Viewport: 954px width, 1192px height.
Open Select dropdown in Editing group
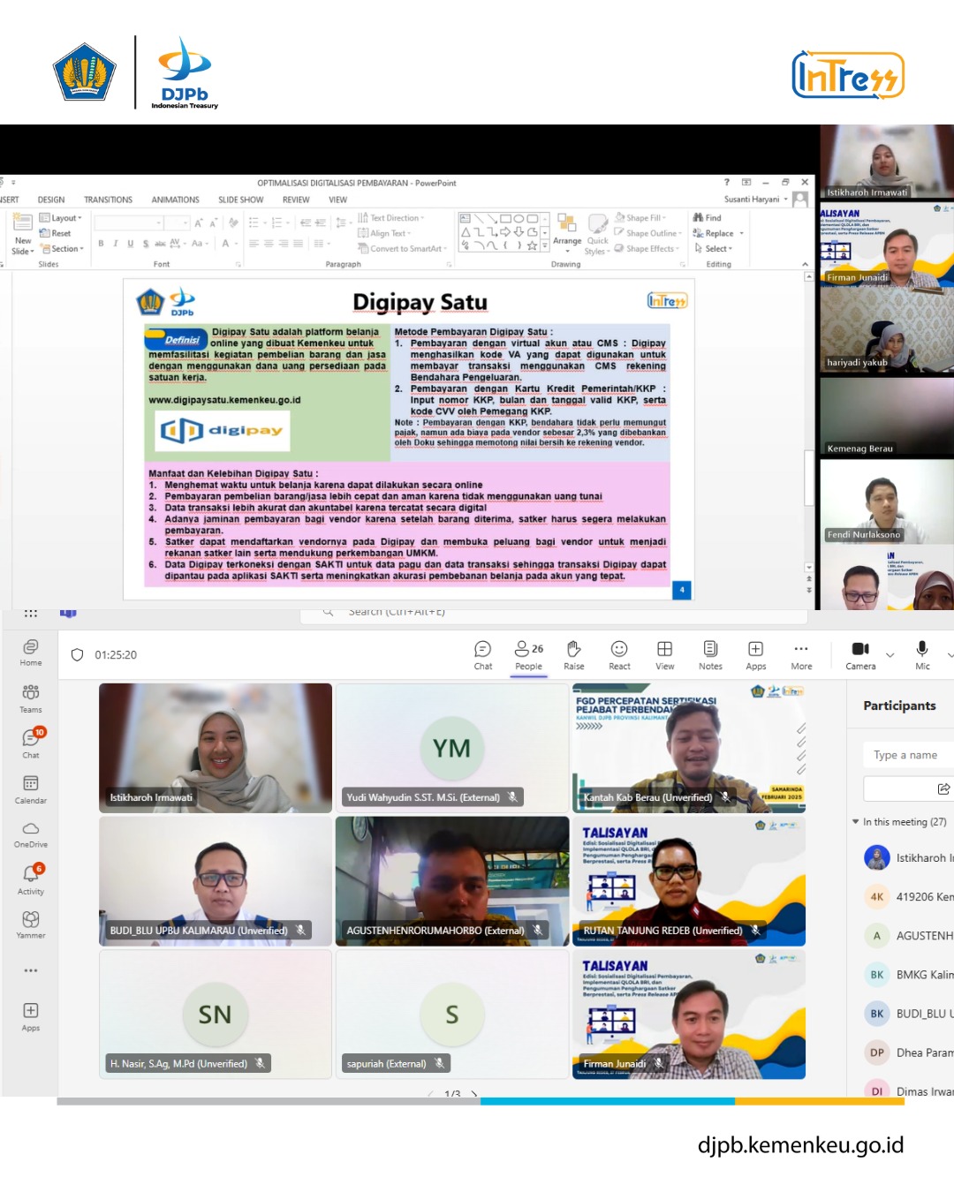(712, 248)
